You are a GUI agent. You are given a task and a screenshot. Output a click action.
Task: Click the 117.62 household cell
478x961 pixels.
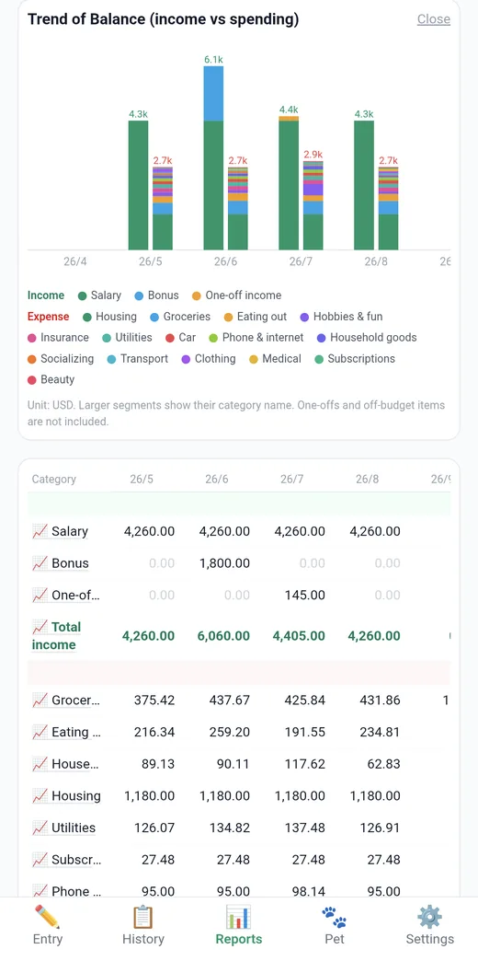(x=305, y=764)
